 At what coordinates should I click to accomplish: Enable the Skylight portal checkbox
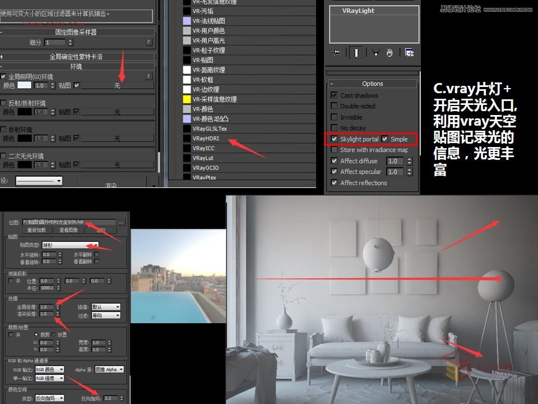click(335, 139)
